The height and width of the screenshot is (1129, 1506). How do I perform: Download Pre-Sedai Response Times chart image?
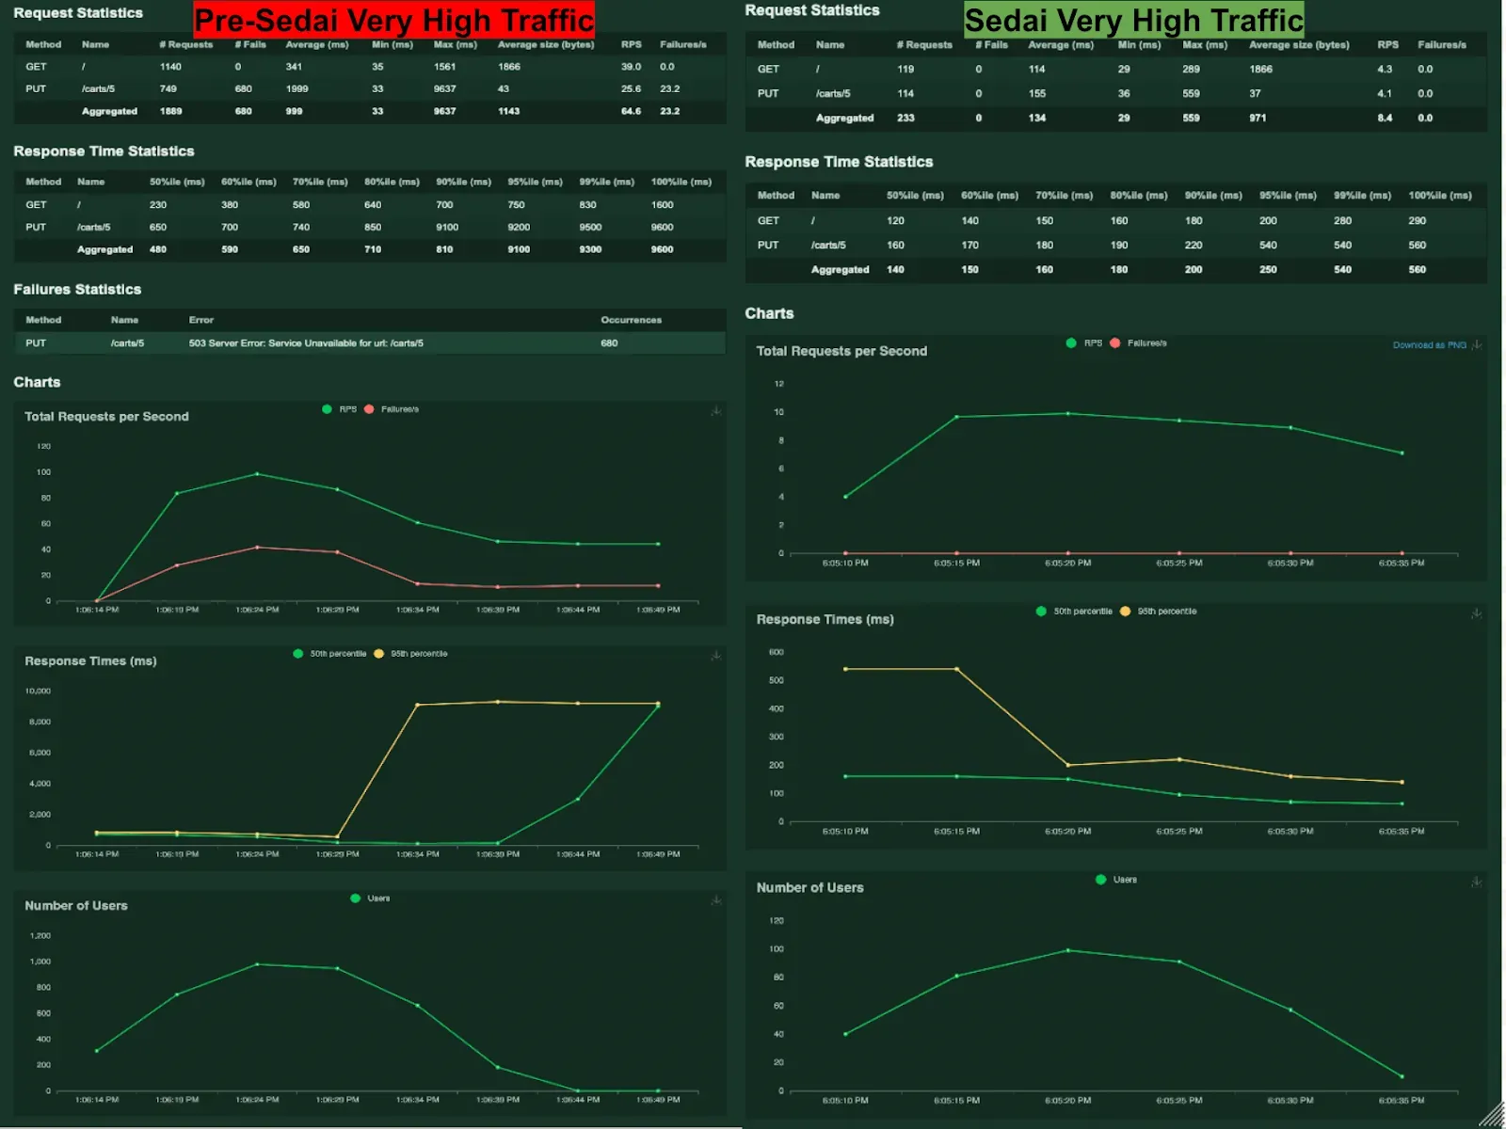coord(716,655)
